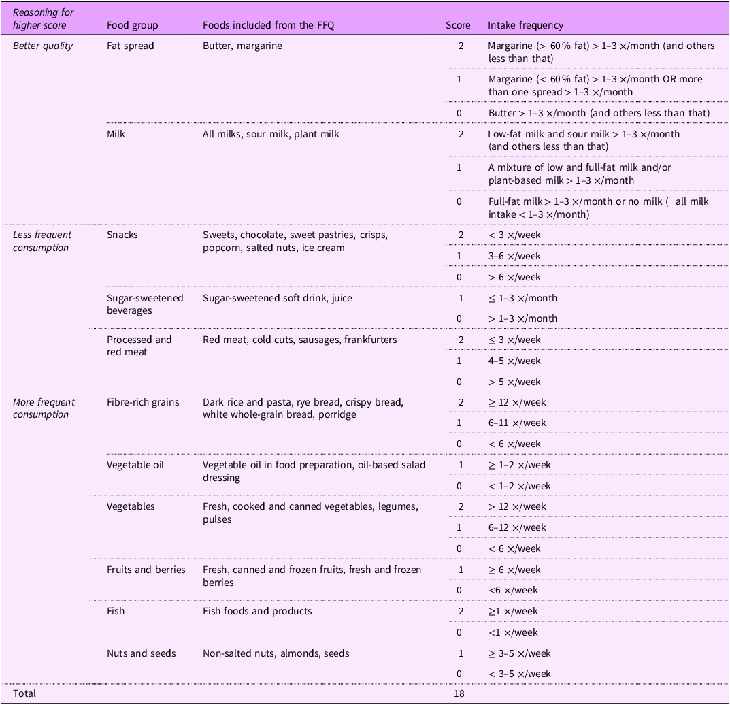This screenshot has height=705, width=730.
Task: Click the 'Food group' column header
Action: pos(132,25)
